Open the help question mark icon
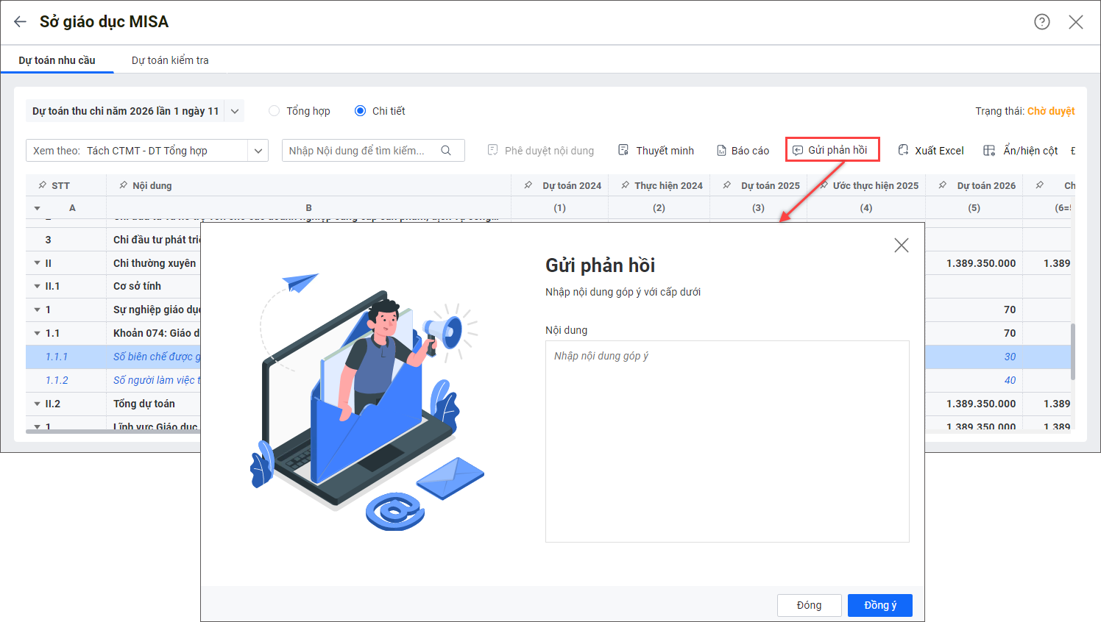1101x622 pixels. pos(1041,22)
